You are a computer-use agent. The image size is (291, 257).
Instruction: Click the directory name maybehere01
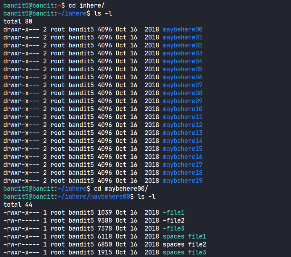coord(182,37)
